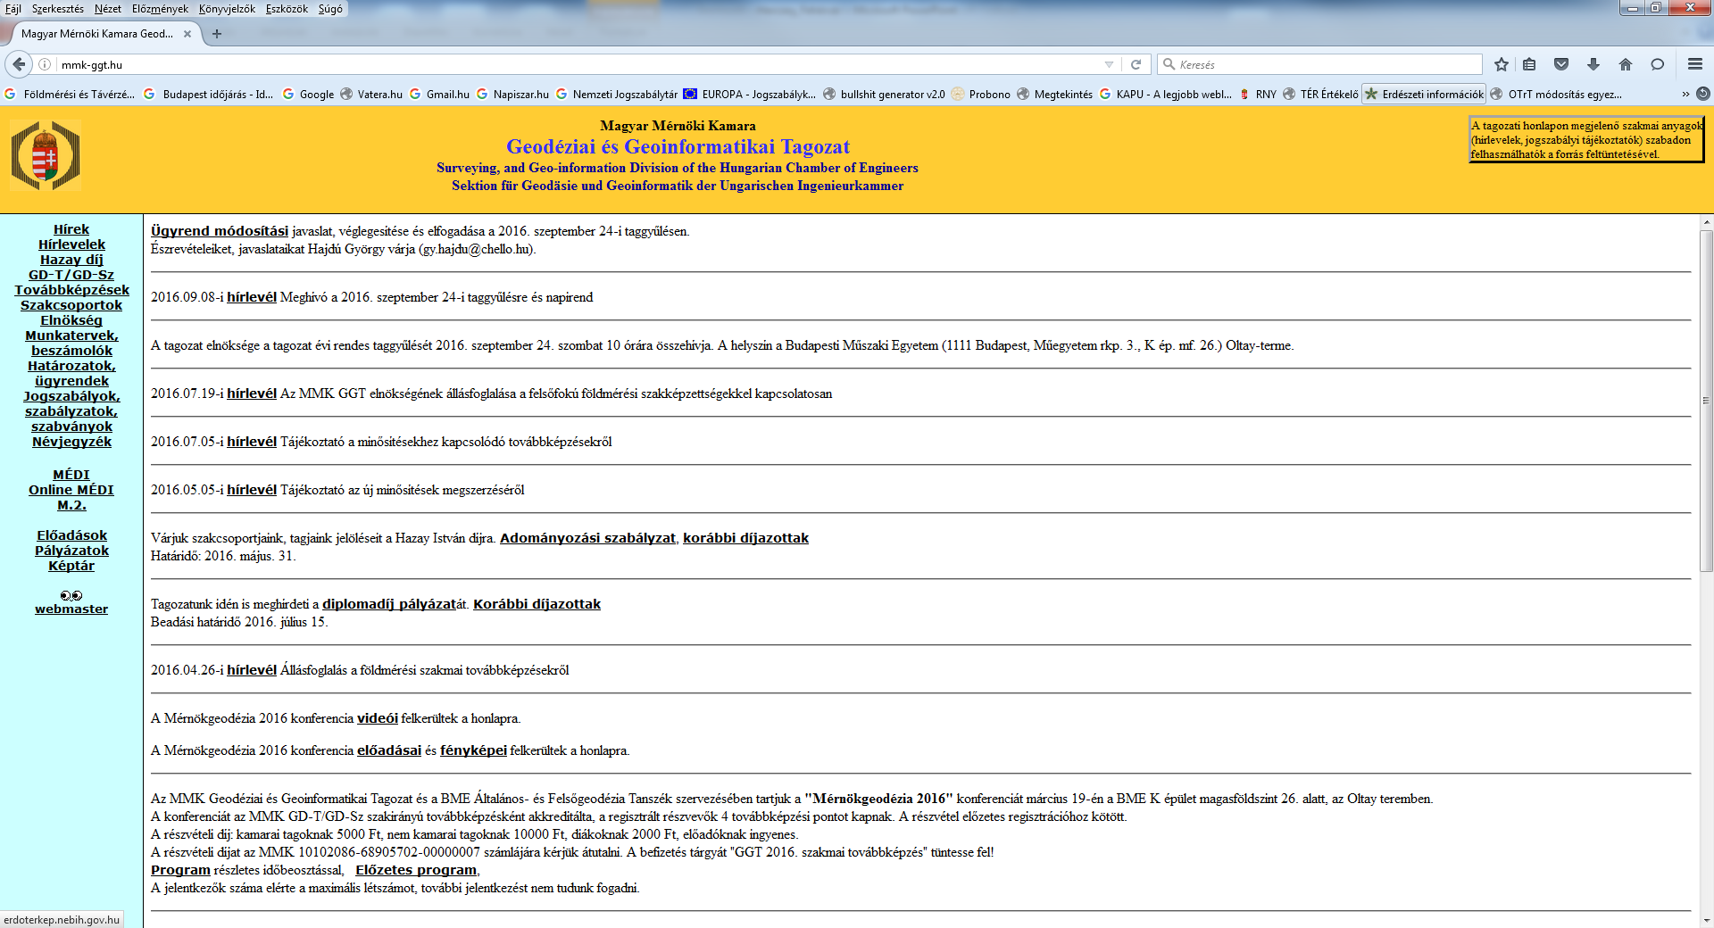
Task: Open the KAPU - A legjobb webl... bookmark
Action: [1166, 94]
